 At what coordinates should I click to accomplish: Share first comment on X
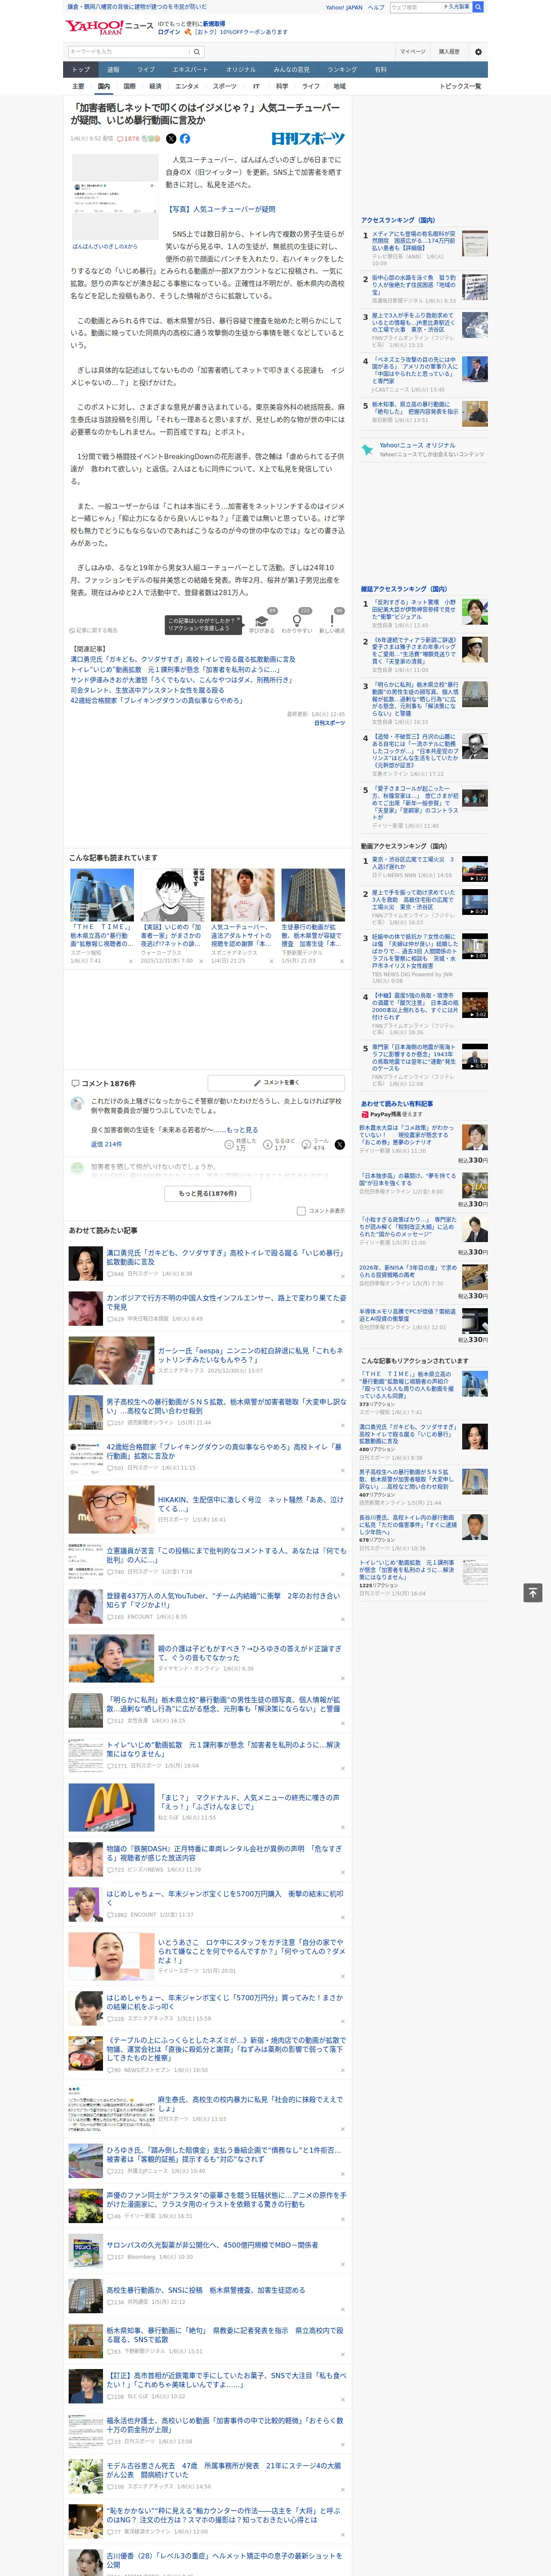click(339, 1144)
